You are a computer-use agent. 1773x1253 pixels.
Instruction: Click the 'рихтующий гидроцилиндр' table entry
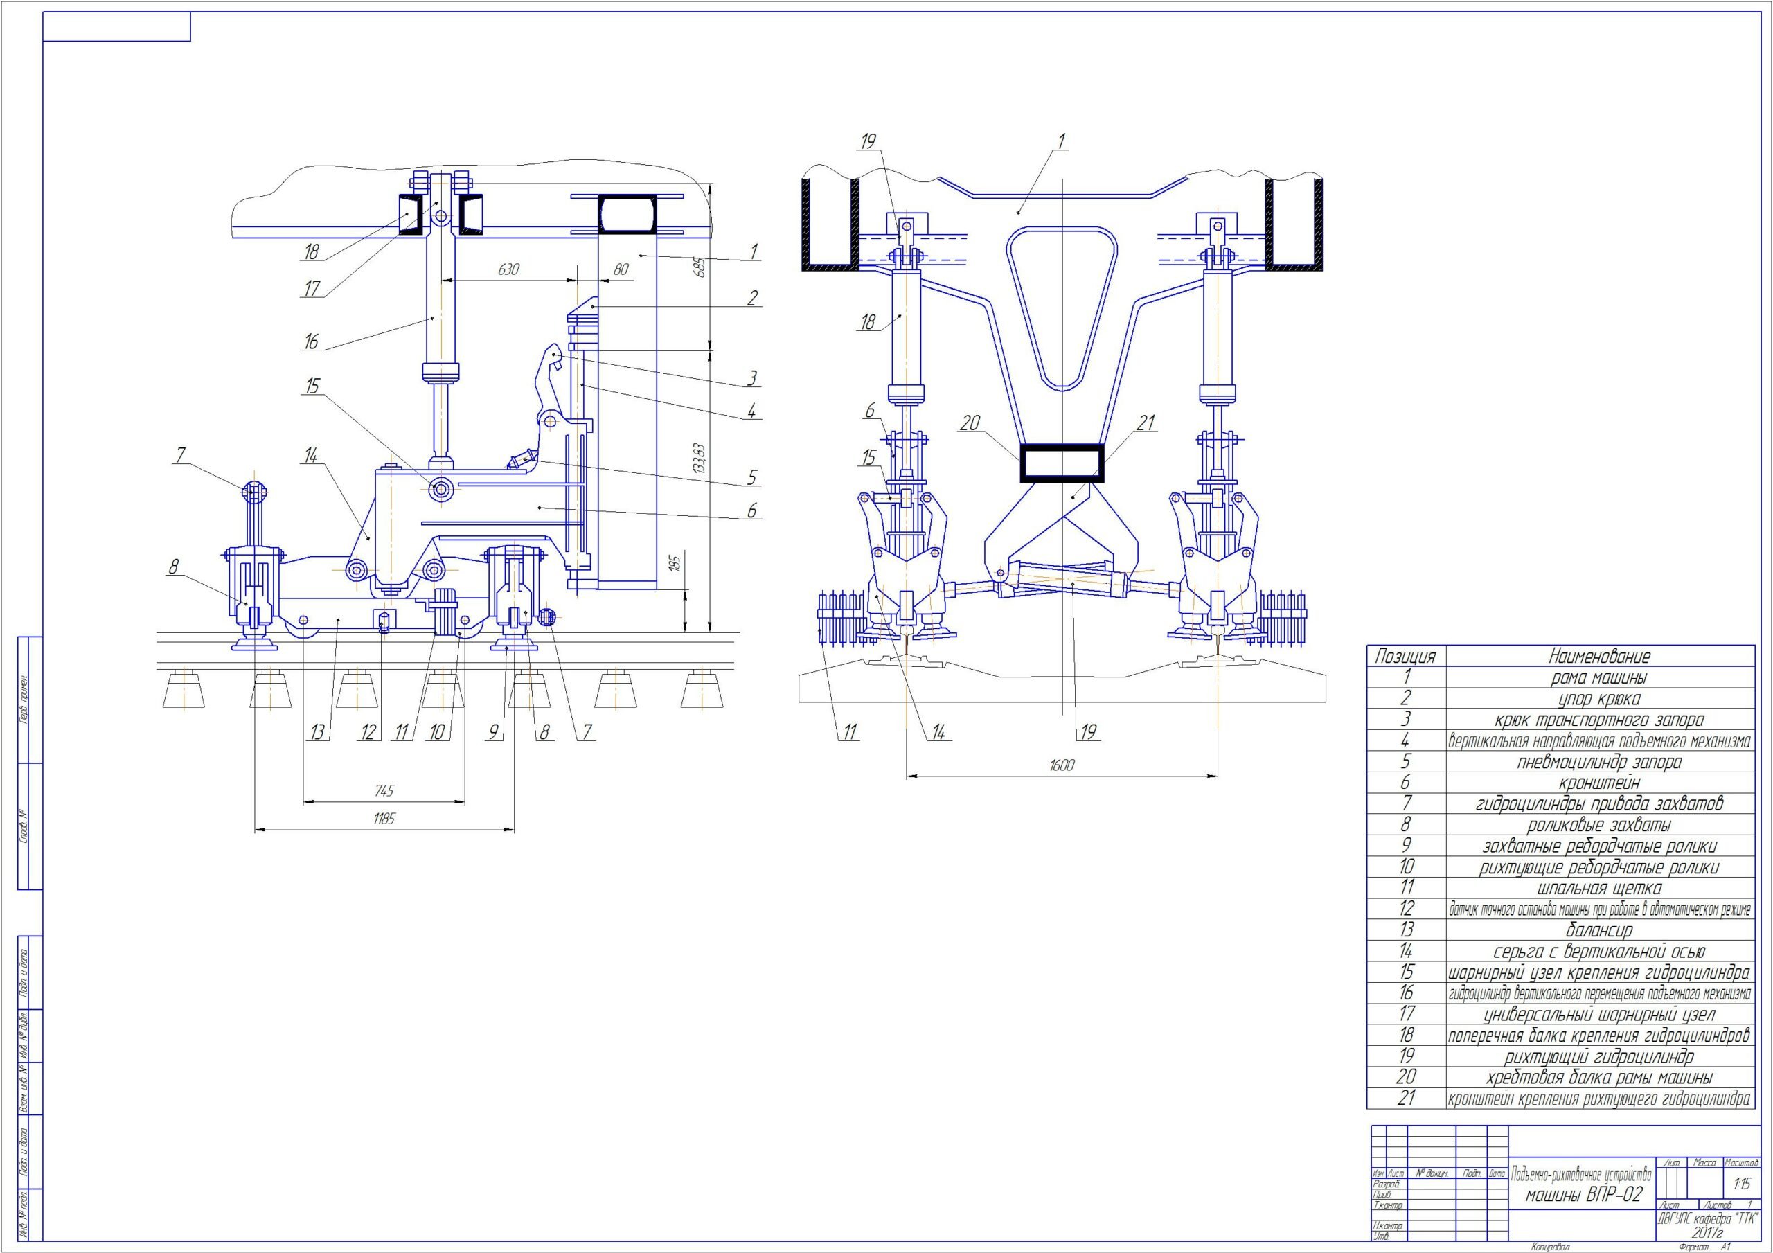(1598, 1056)
